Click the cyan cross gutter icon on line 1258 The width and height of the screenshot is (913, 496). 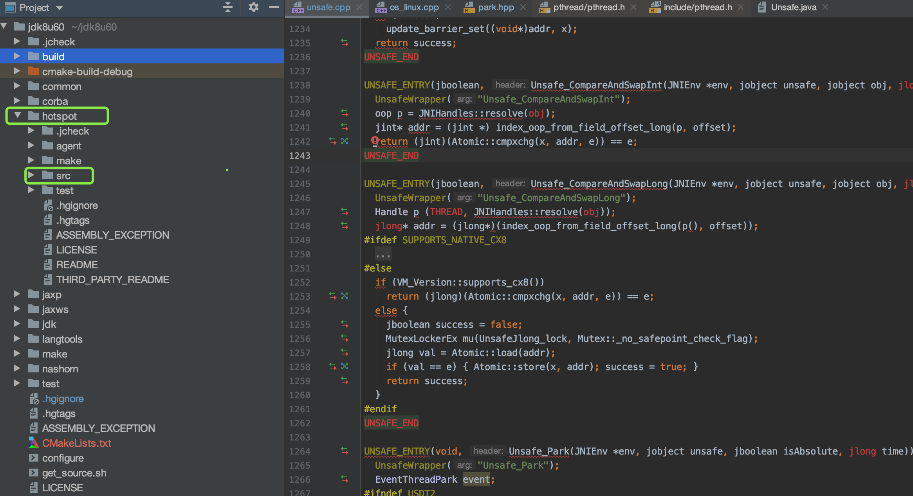click(345, 366)
